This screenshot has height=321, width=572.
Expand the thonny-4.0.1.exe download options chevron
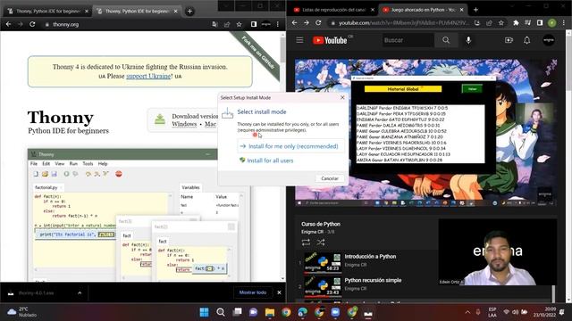pos(80,292)
